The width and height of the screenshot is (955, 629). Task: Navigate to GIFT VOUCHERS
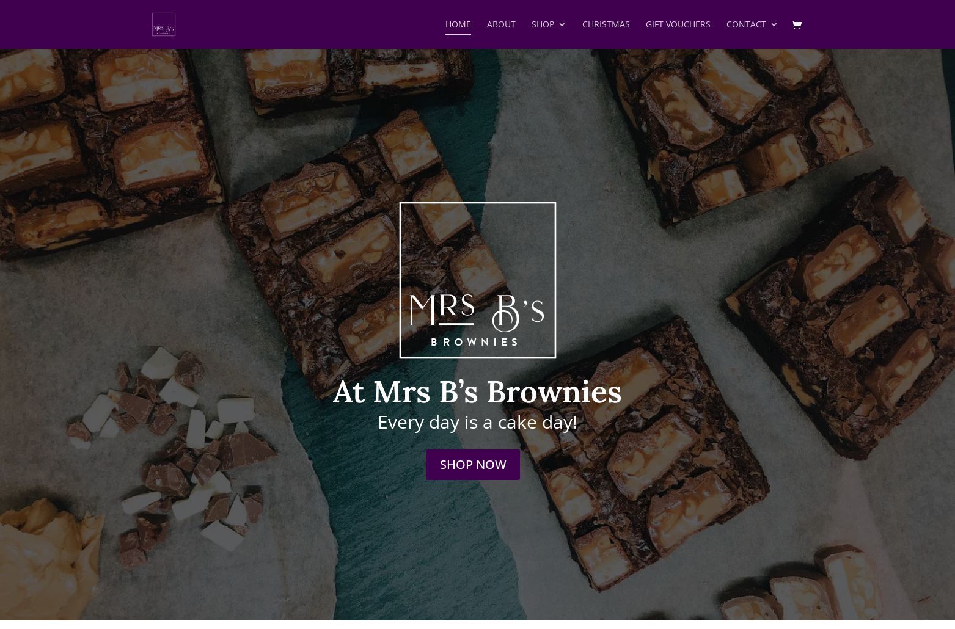pos(678,24)
